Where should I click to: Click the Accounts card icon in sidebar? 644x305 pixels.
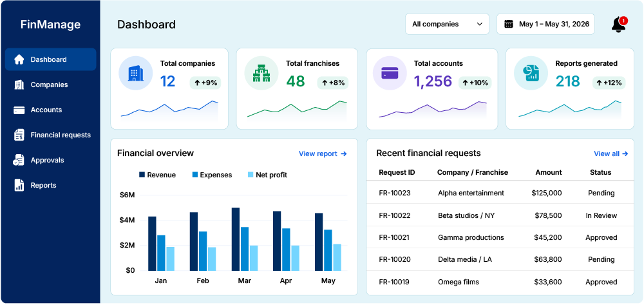pyautogui.click(x=19, y=110)
